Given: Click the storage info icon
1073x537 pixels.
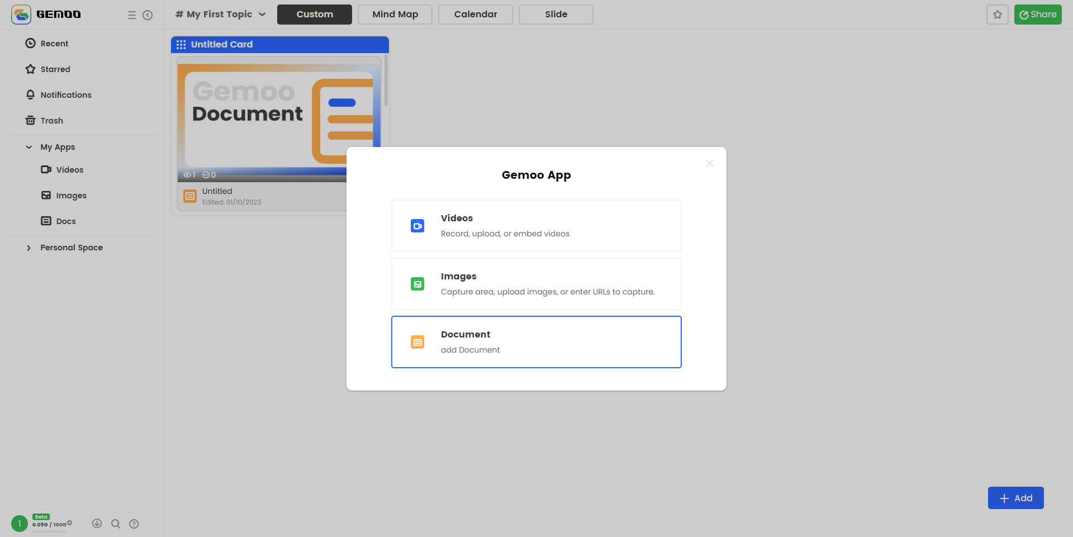Looking at the screenshot, I should pyautogui.click(x=70, y=523).
